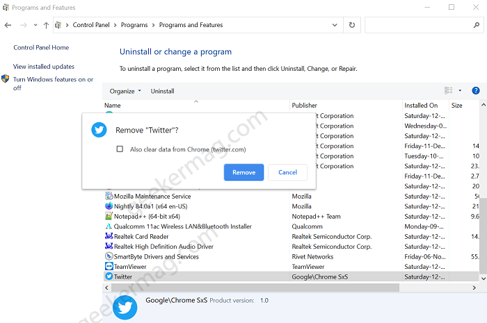Select the Qualcomm installer icon
This screenshot has height=323, width=487.
tap(109, 226)
